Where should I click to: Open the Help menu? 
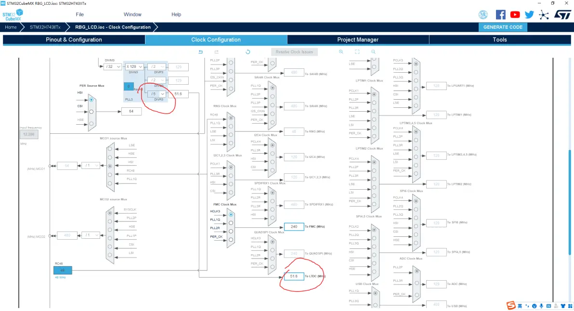(x=176, y=14)
